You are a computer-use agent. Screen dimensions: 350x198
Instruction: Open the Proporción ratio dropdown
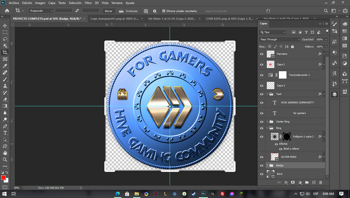pos(41,11)
